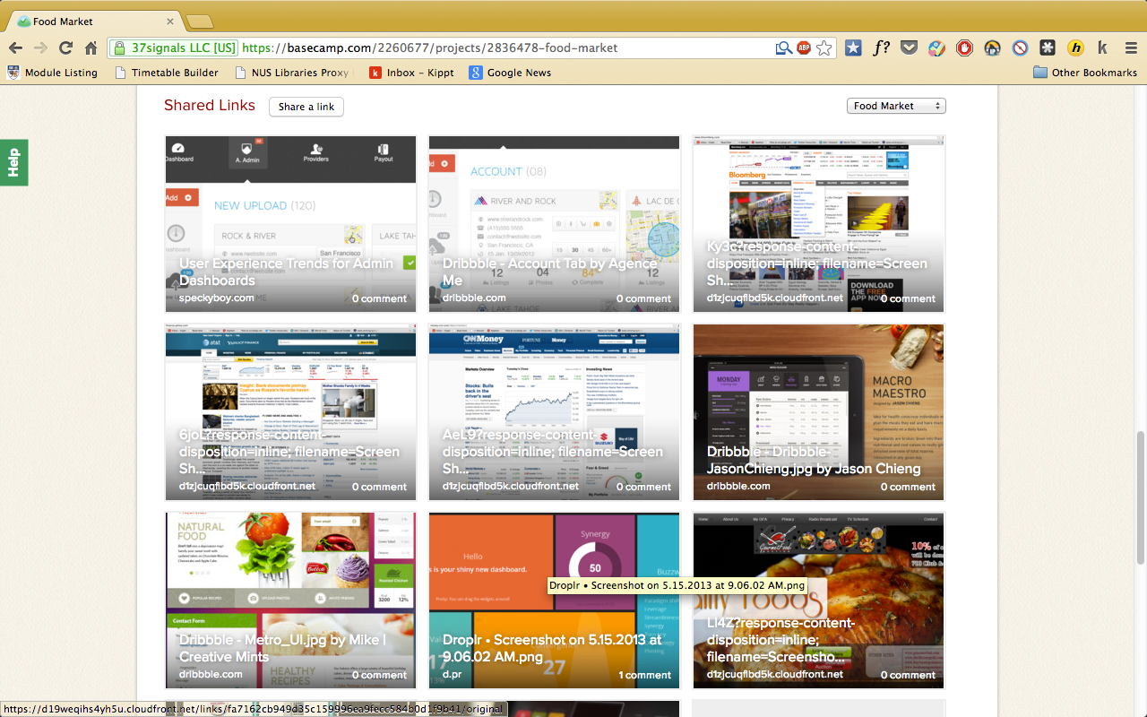View the 1 comment on the Droplr screenshot
Image resolution: width=1147 pixels, height=717 pixels.
644,675
